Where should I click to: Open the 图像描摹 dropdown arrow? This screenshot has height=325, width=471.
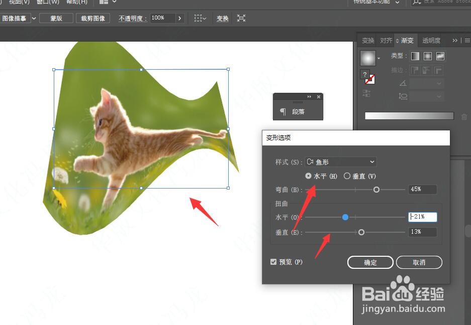[33, 18]
